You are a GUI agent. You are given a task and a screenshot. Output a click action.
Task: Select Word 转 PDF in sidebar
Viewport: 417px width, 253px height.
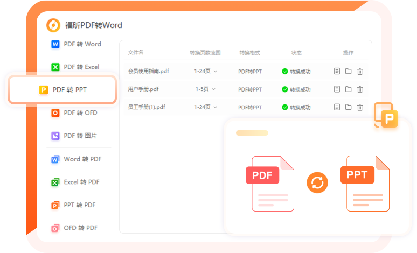click(76, 159)
